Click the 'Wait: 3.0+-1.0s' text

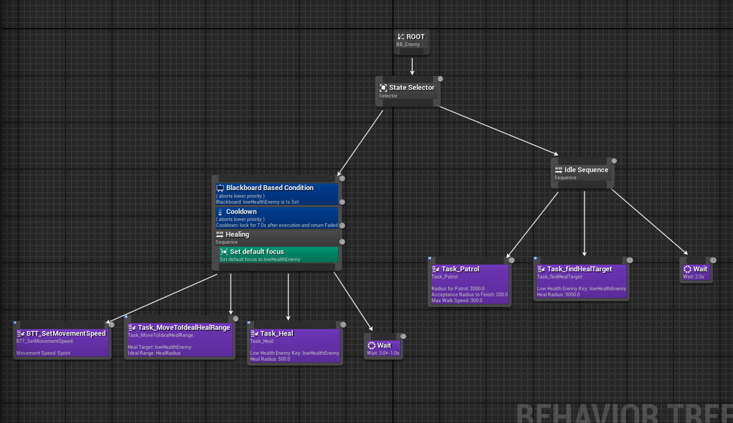coord(383,353)
